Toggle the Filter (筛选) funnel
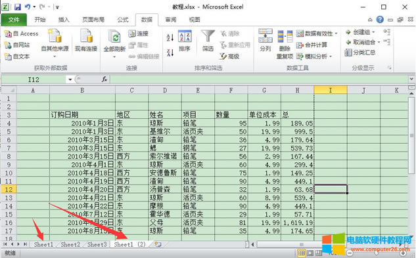416x258 pixels. point(208,41)
